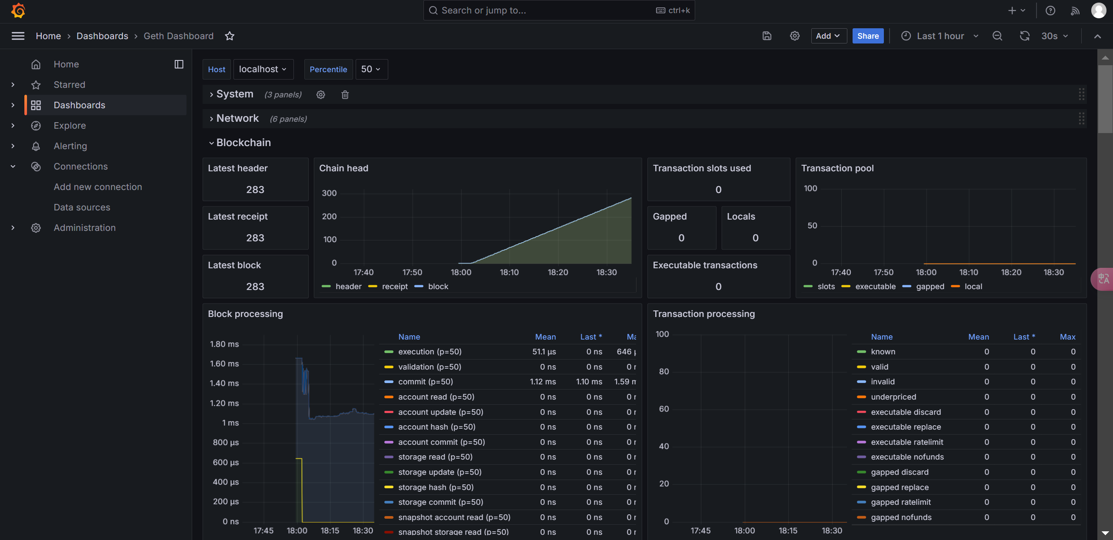The height and width of the screenshot is (540, 1113).
Task: Open Data sources link
Action: coord(82,207)
